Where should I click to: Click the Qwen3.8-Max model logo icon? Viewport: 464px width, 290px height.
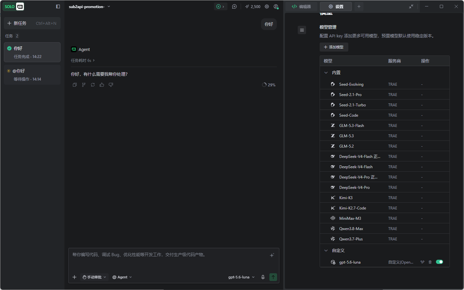tap(333, 229)
